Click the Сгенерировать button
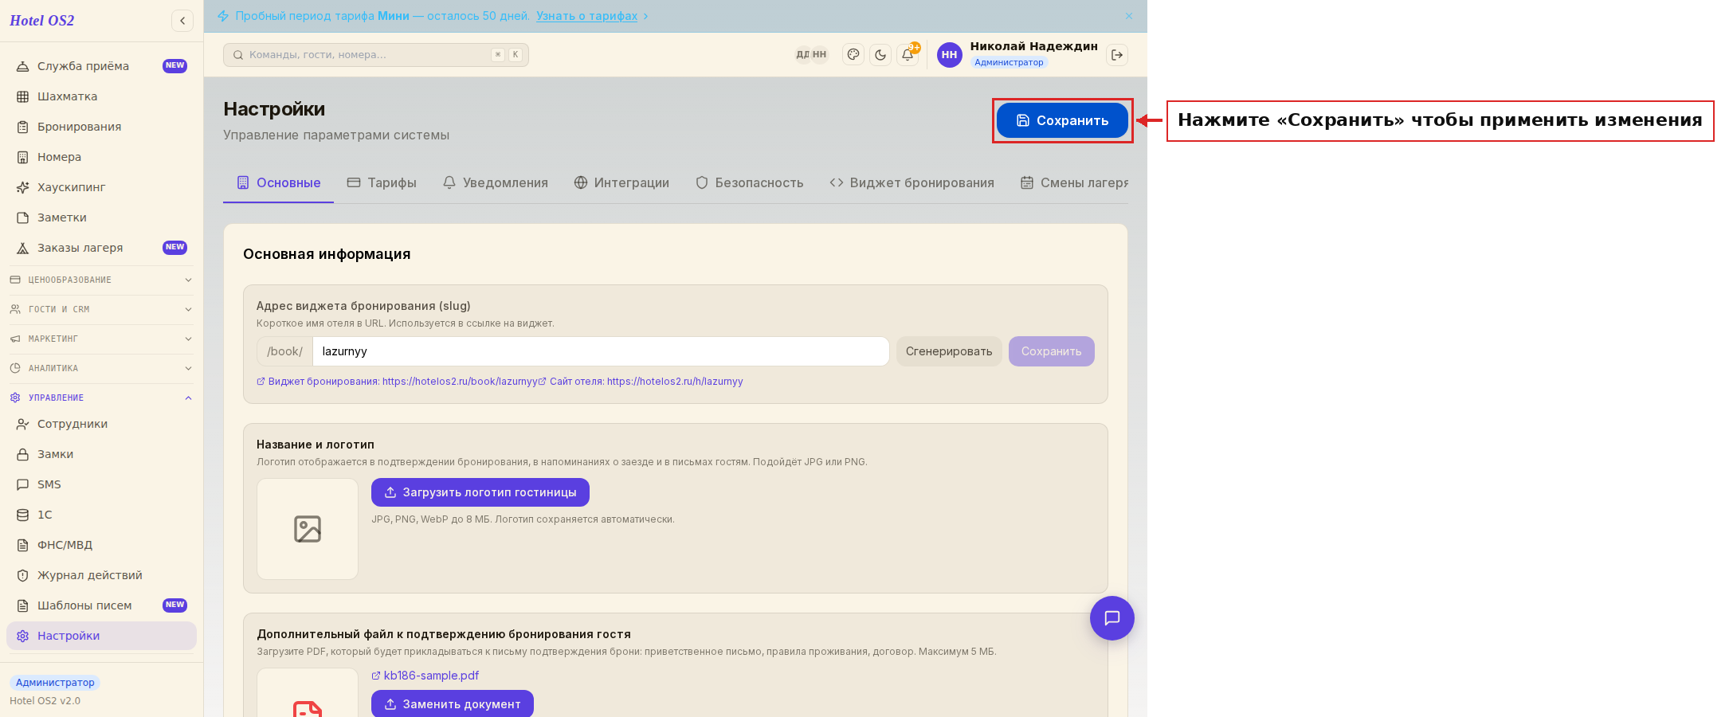 (x=949, y=351)
